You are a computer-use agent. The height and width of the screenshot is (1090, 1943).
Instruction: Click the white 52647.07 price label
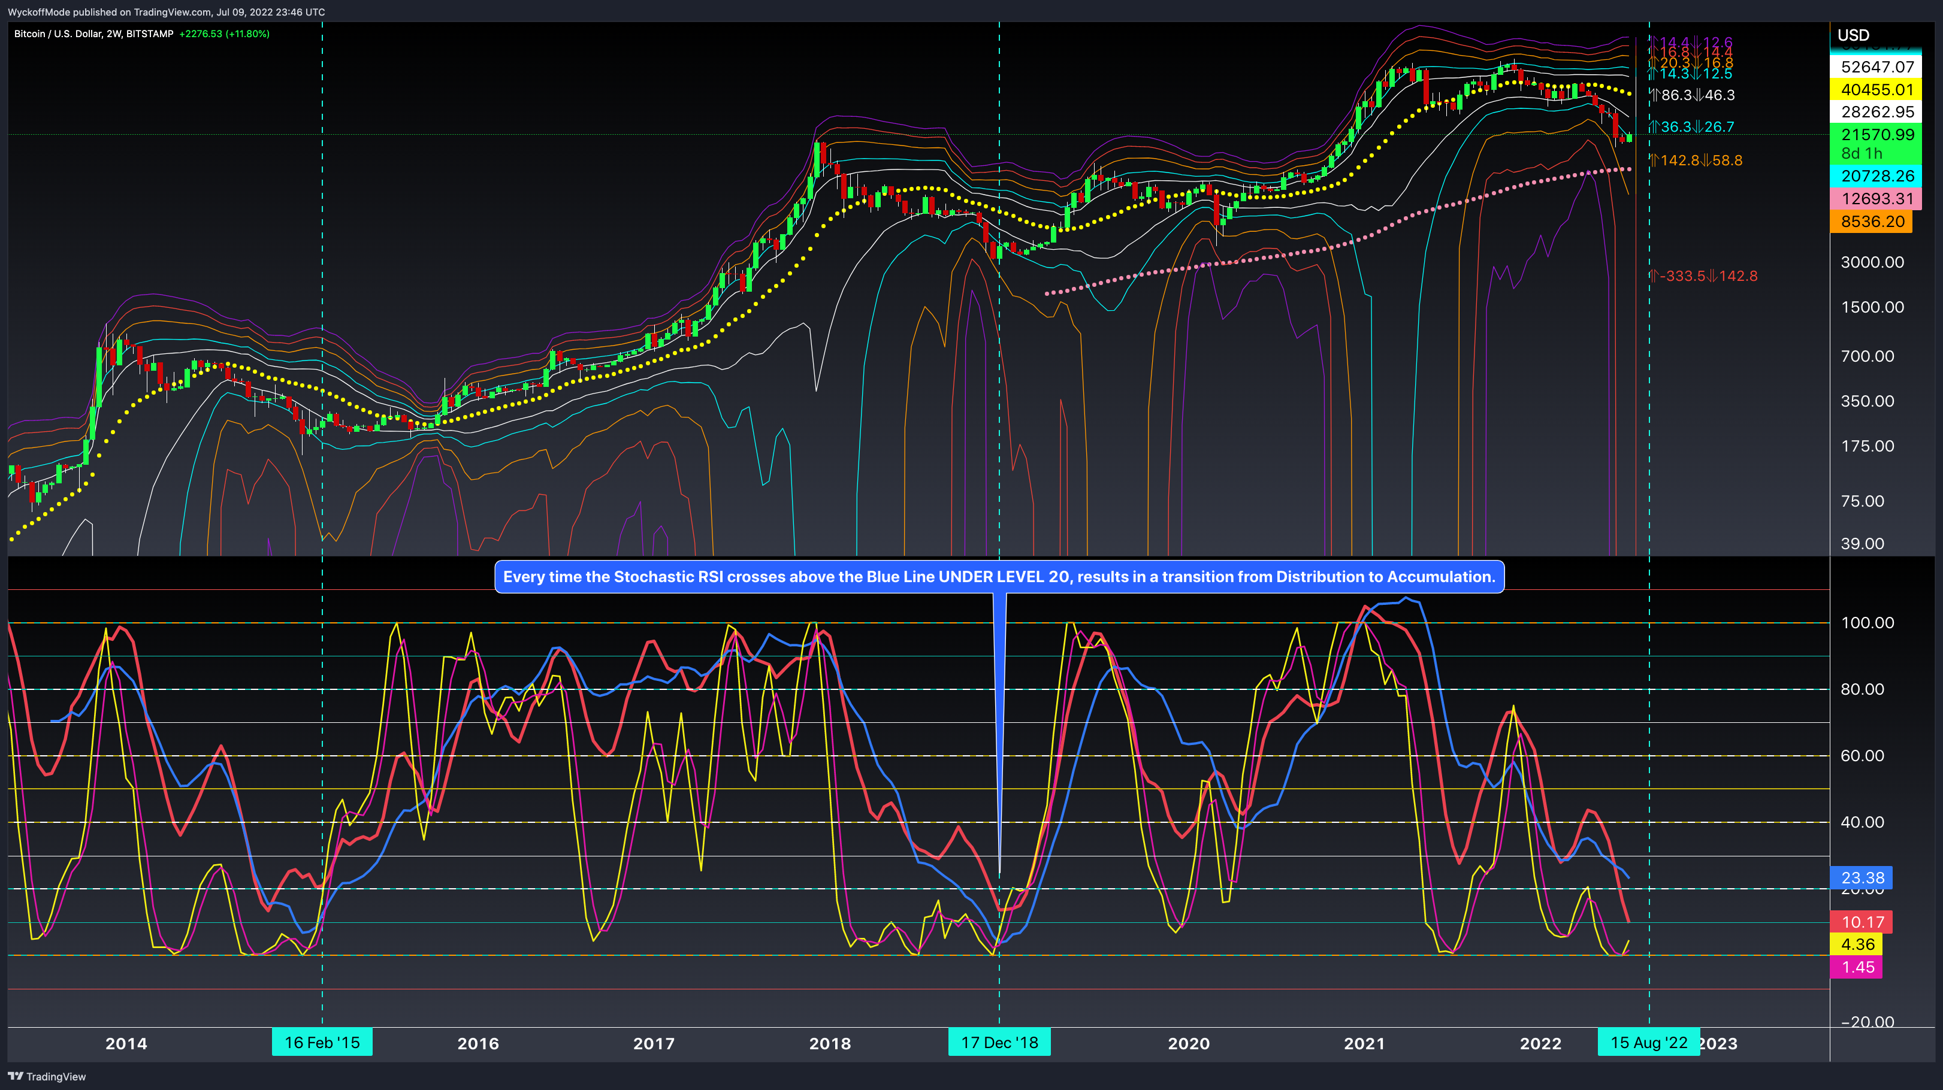1876,67
